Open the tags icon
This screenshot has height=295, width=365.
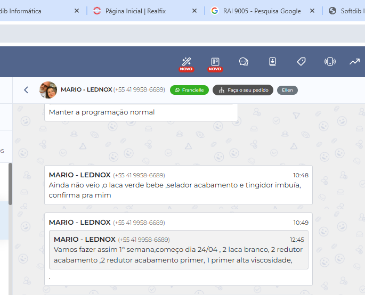tap(301, 62)
